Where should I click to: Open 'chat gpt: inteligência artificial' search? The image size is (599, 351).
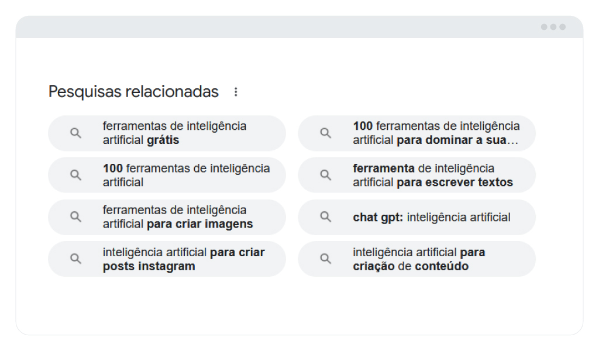click(416, 217)
